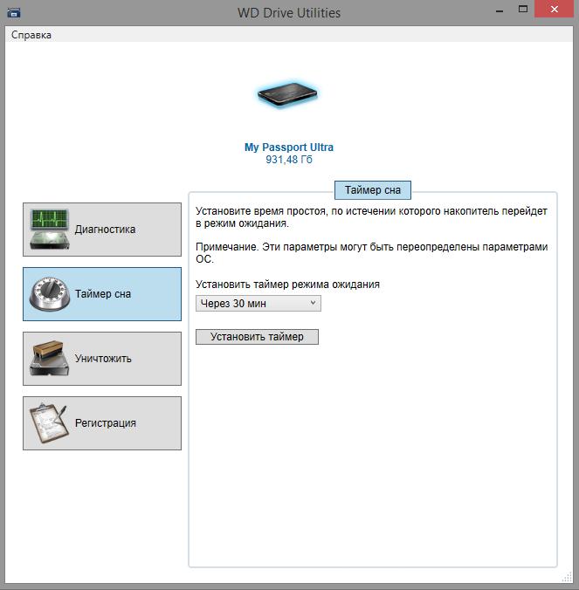
Task: Click the 931,48 Гб capacity text
Action: (x=289, y=160)
